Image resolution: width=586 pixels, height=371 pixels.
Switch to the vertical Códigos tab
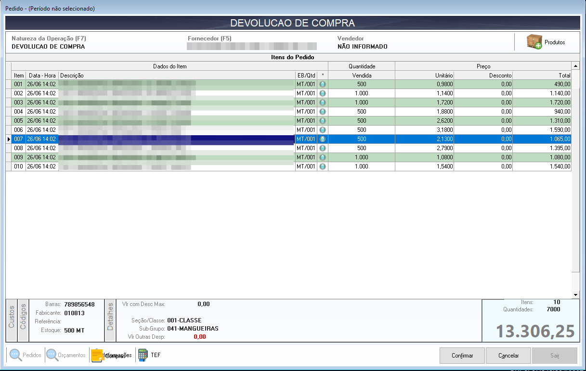pyautogui.click(x=23, y=320)
